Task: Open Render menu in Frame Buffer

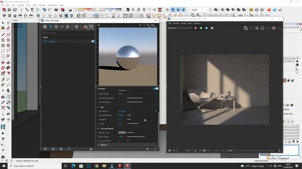Action: tap(176, 23)
